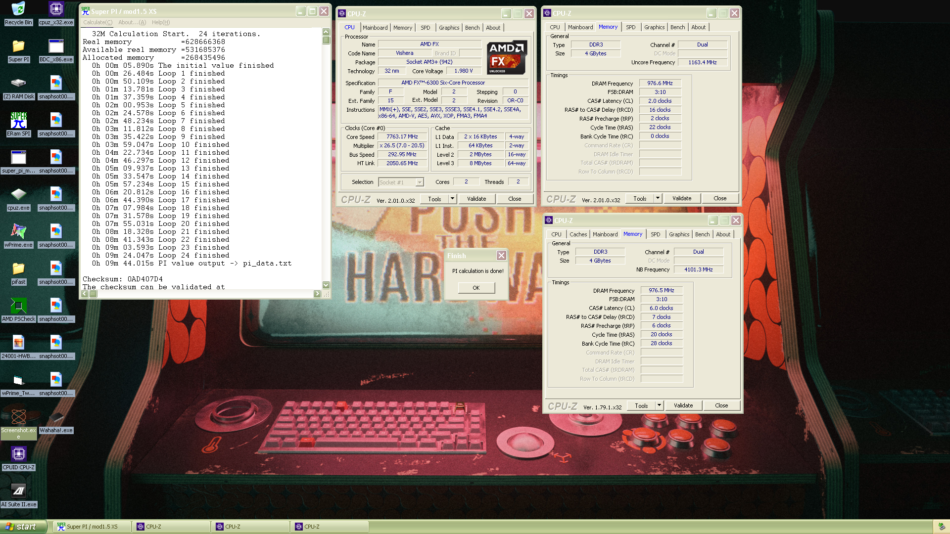950x534 pixels.
Task: Click Super PI horizontal scrollbar left arrow
Action: [x=85, y=294]
